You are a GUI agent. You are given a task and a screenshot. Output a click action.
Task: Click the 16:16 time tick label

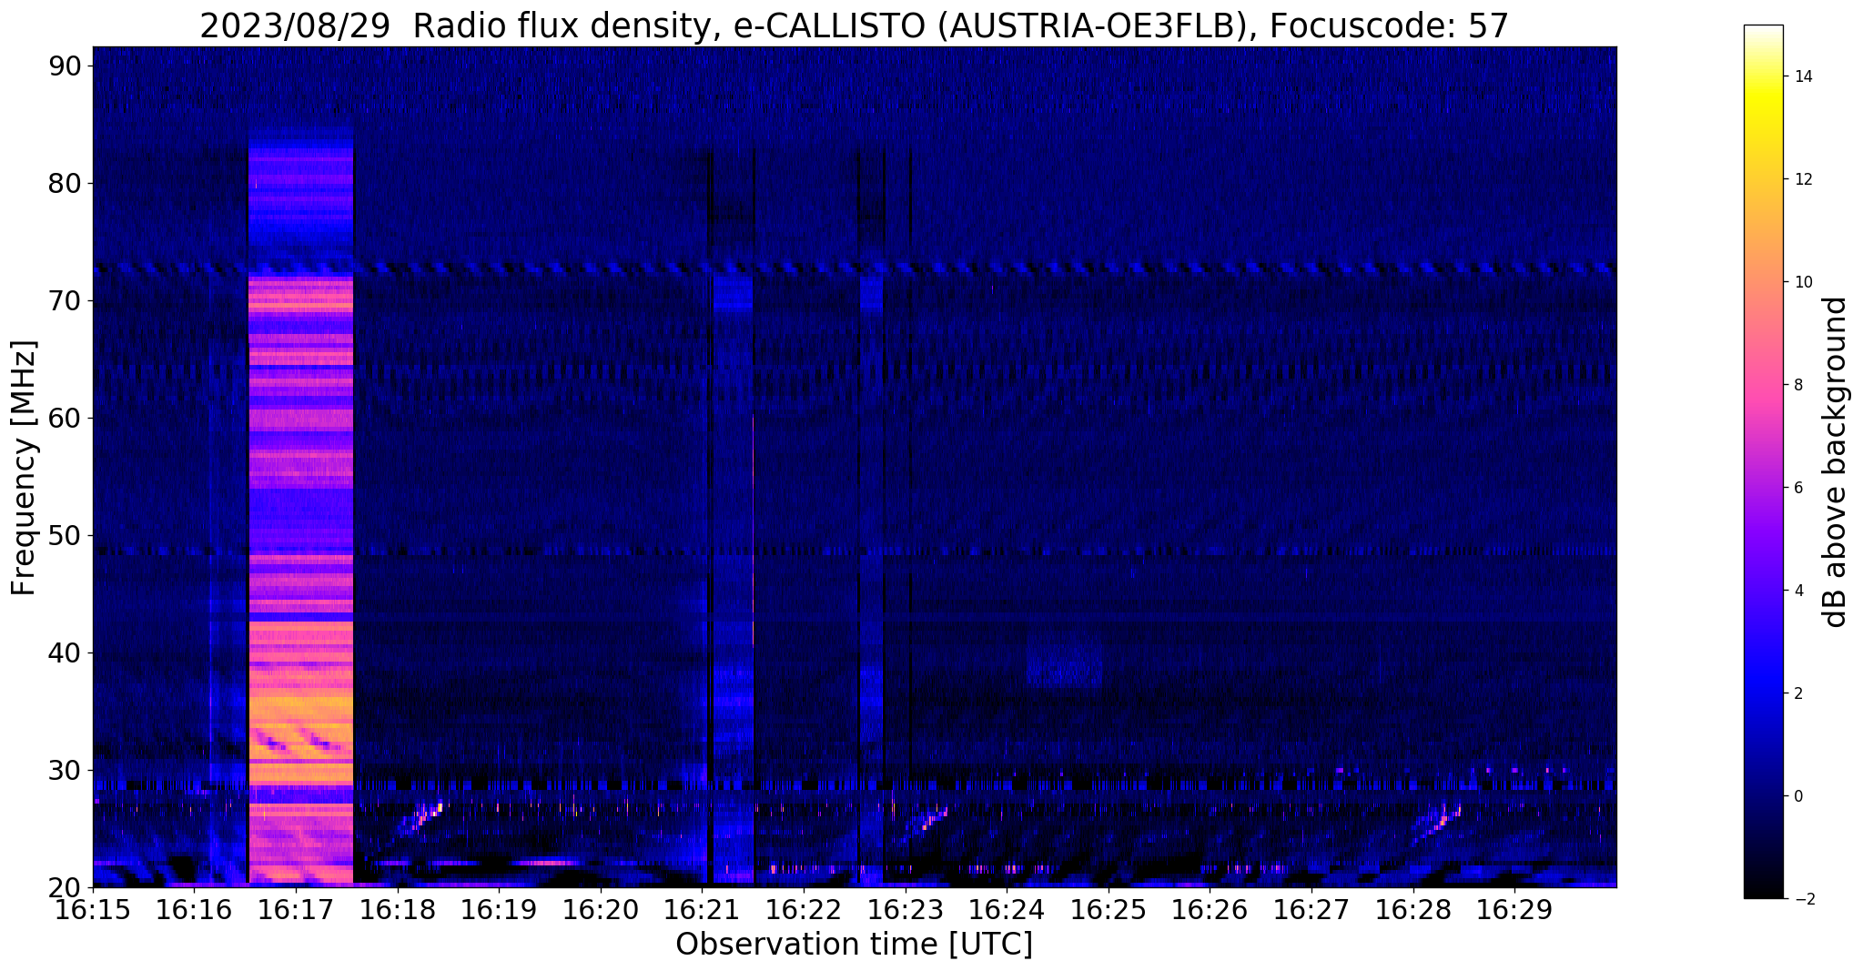click(x=195, y=909)
